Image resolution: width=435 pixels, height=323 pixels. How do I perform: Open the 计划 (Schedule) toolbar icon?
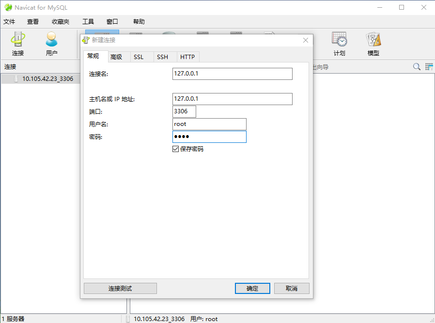pyautogui.click(x=339, y=44)
